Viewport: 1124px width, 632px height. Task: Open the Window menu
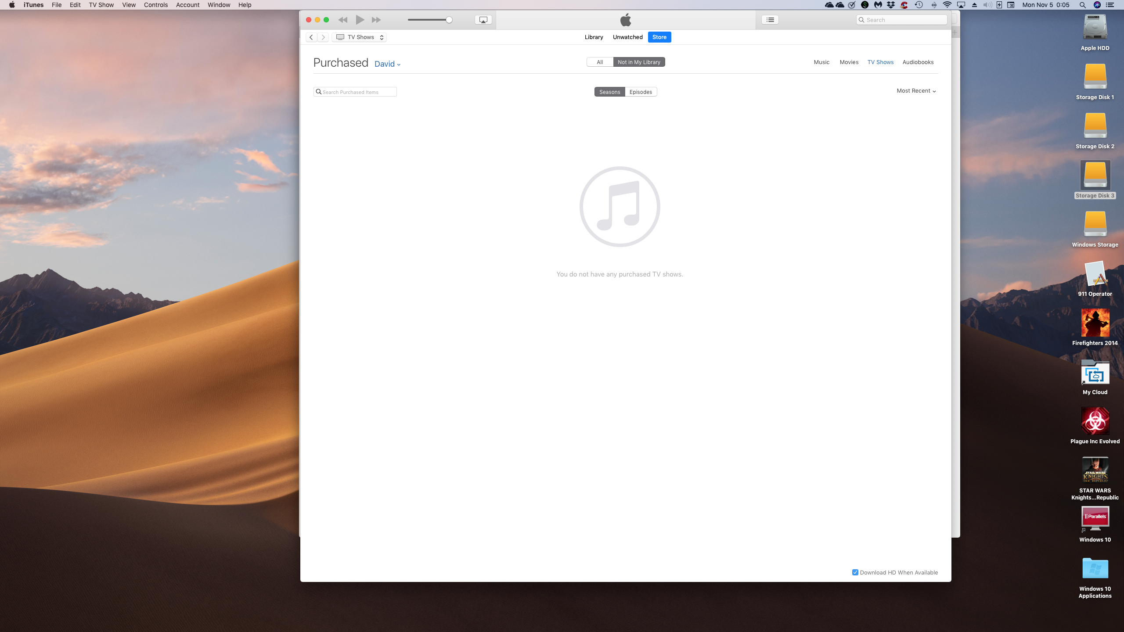click(219, 5)
